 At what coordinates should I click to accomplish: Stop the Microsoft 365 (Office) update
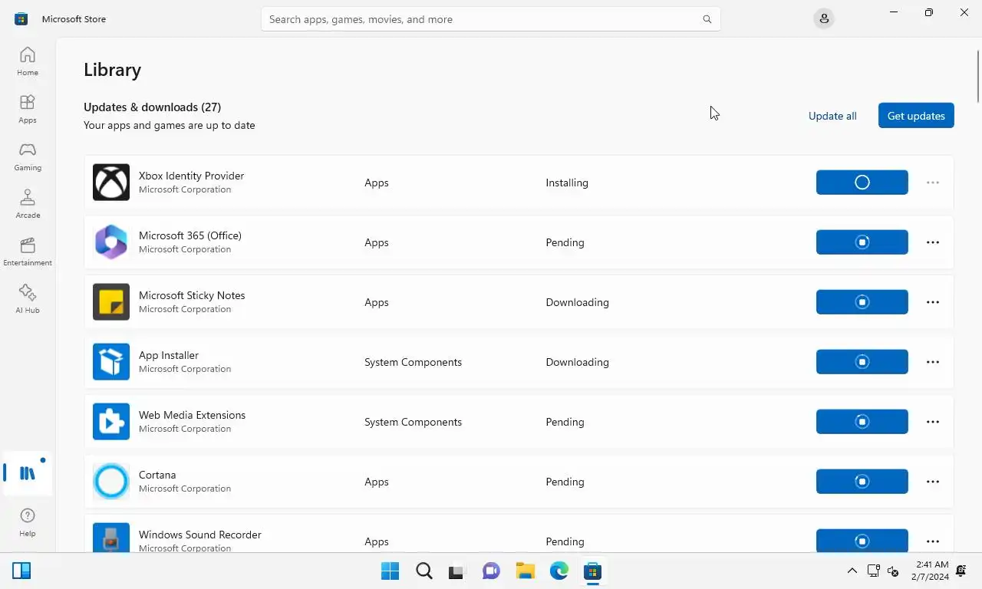click(x=862, y=242)
